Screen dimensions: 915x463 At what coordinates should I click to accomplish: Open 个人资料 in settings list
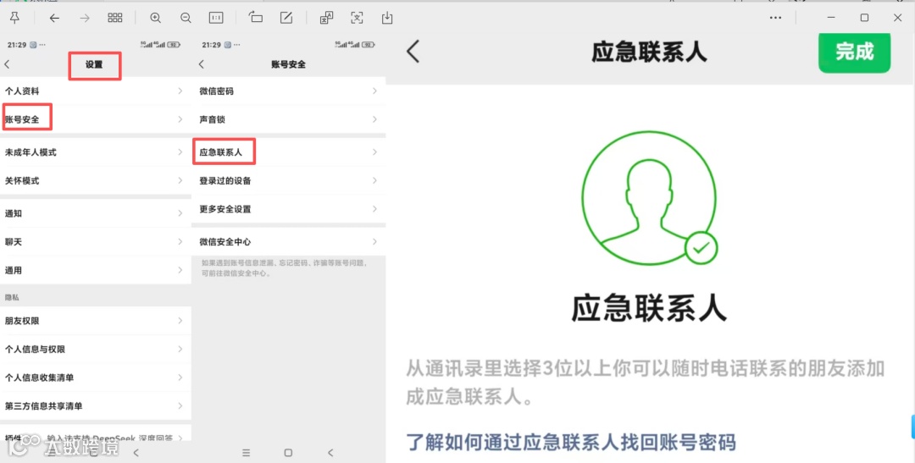tap(96, 91)
